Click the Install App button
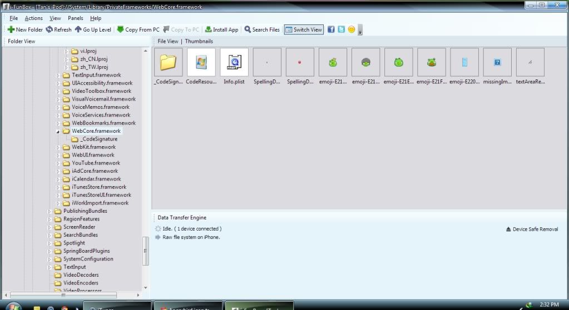Image resolution: width=569 pixels, height=310 pixels. [x=222, y=30]
